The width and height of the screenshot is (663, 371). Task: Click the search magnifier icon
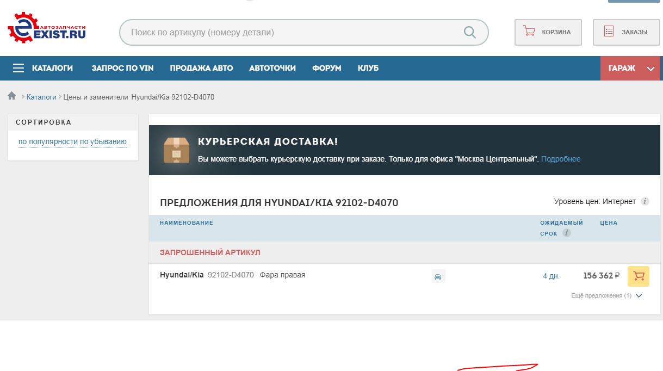coord(470,32)
